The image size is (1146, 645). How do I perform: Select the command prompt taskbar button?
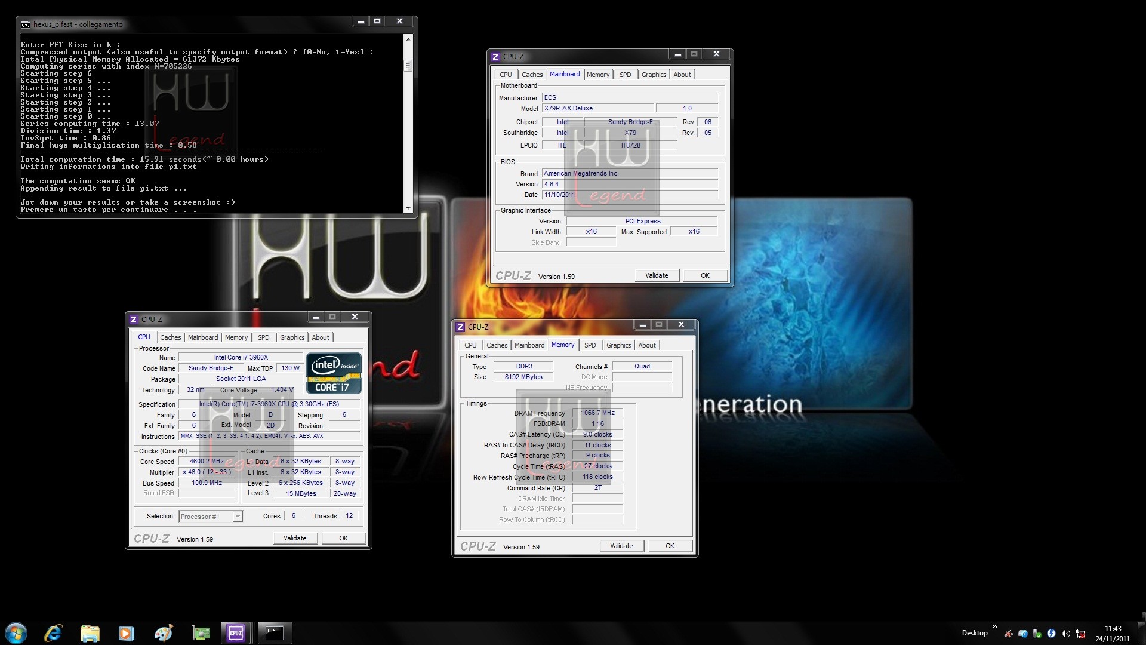click(x=275, y=633)
